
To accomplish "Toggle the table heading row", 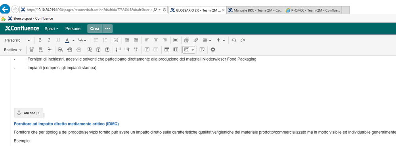I will [166, 50].
